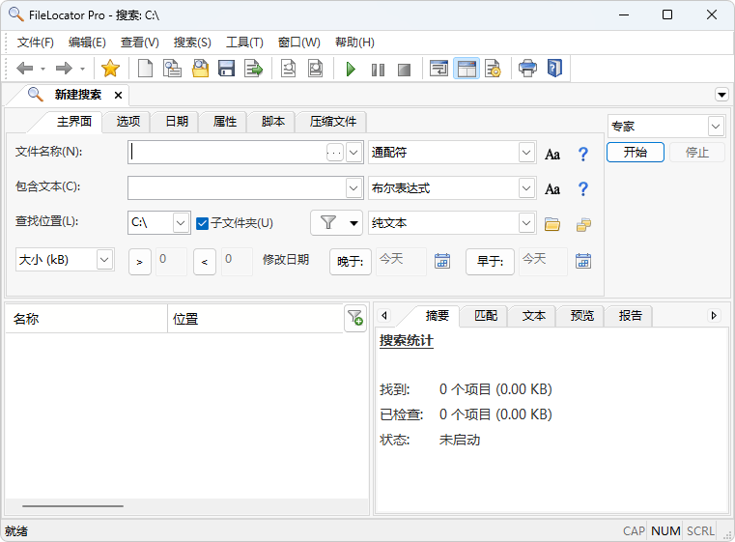735x542 pixels.
Task: Click the new search from current criteria icon
Action: coord(172,69)
